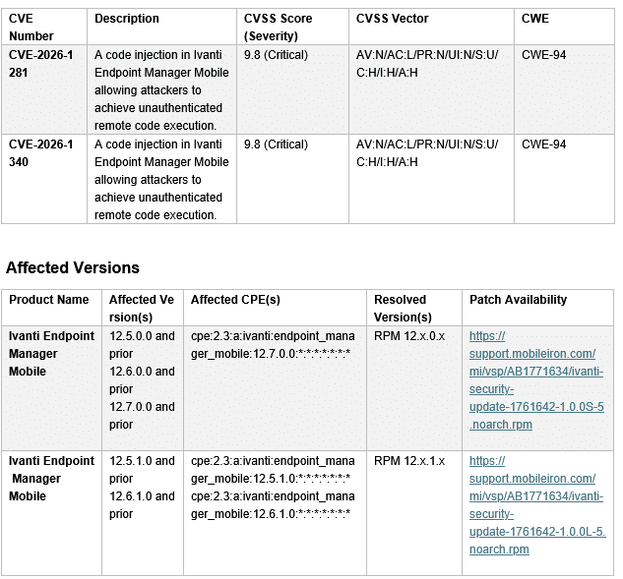
Task: Click the Patch Availability column header
Action: [518, 300]
